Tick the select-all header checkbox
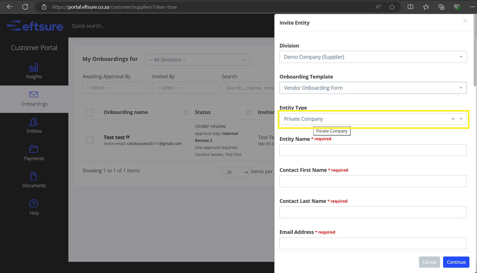The width and height of the screenshot is (477, 273). [90, 113]
